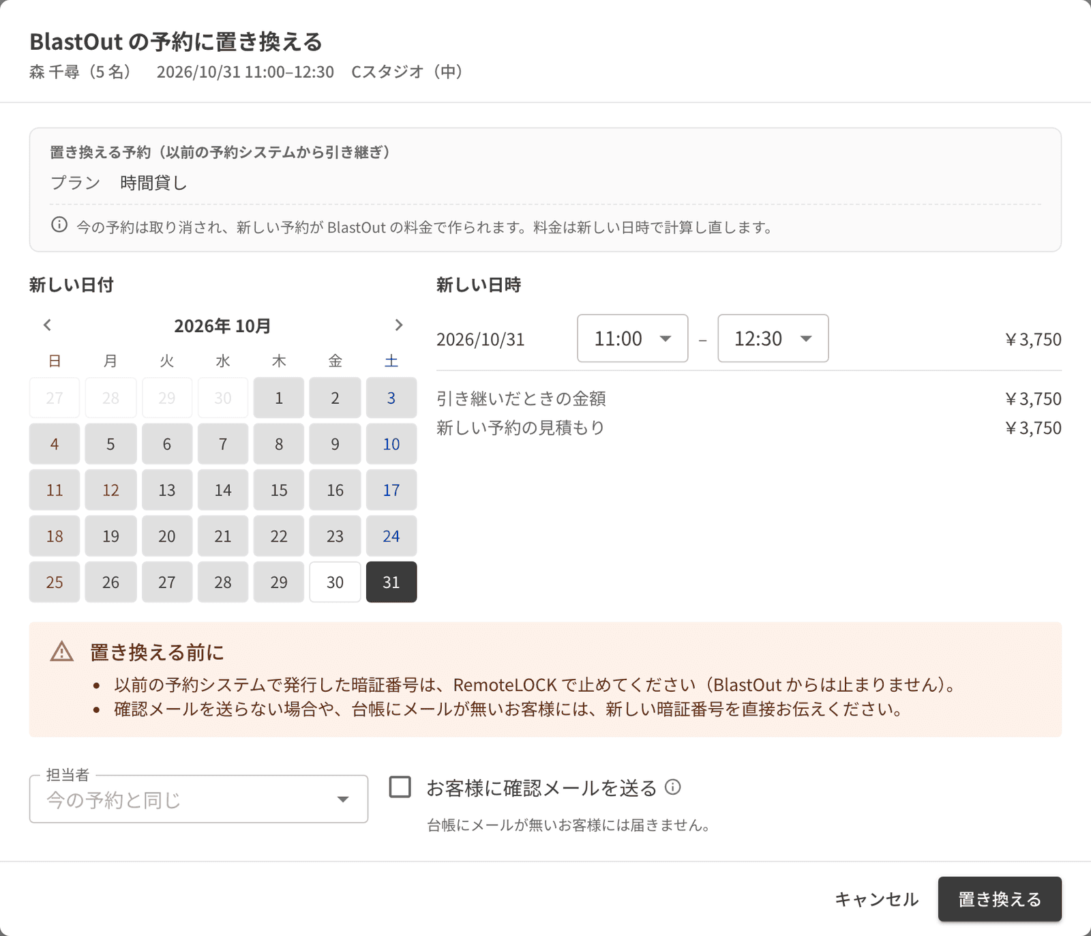The width and height of the screenshot is (1091, 936).
Task: Click the 2026年 10月 month label
Action: click(222, 326)
